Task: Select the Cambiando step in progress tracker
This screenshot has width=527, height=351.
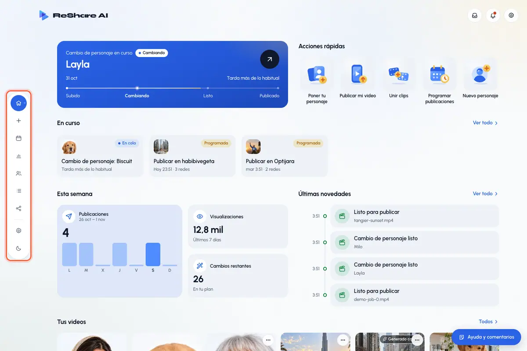Action: tap(137, 96)
